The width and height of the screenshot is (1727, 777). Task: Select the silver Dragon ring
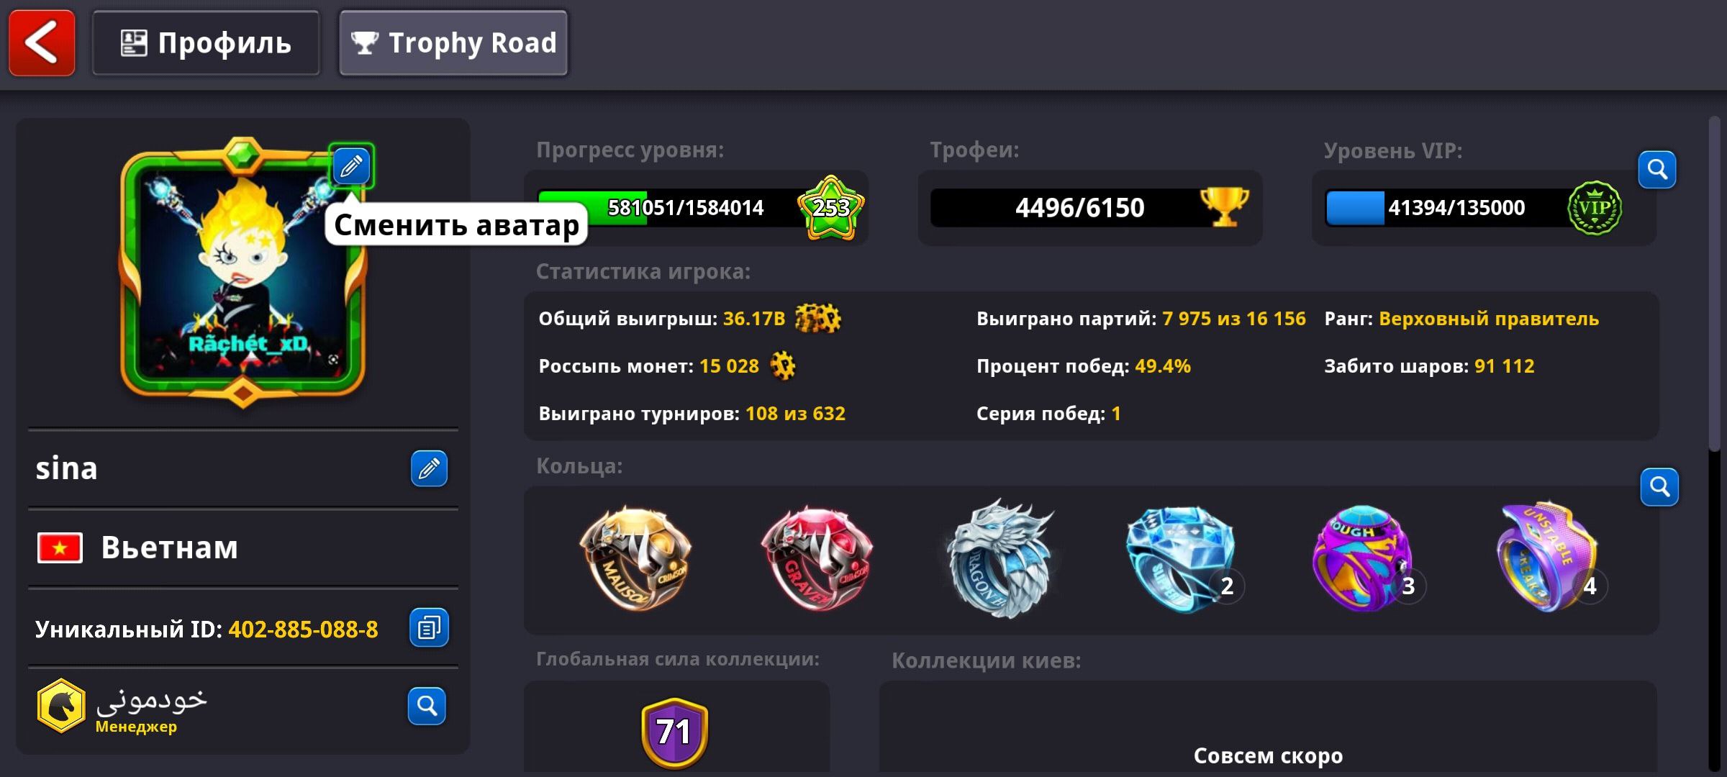[999, 558]
